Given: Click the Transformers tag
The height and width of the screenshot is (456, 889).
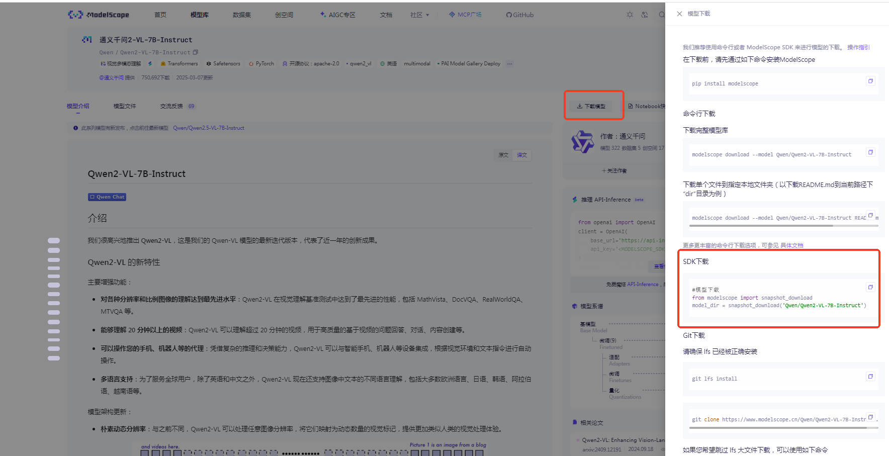Looking at the screenshot, I should click(x=179, y=64).
